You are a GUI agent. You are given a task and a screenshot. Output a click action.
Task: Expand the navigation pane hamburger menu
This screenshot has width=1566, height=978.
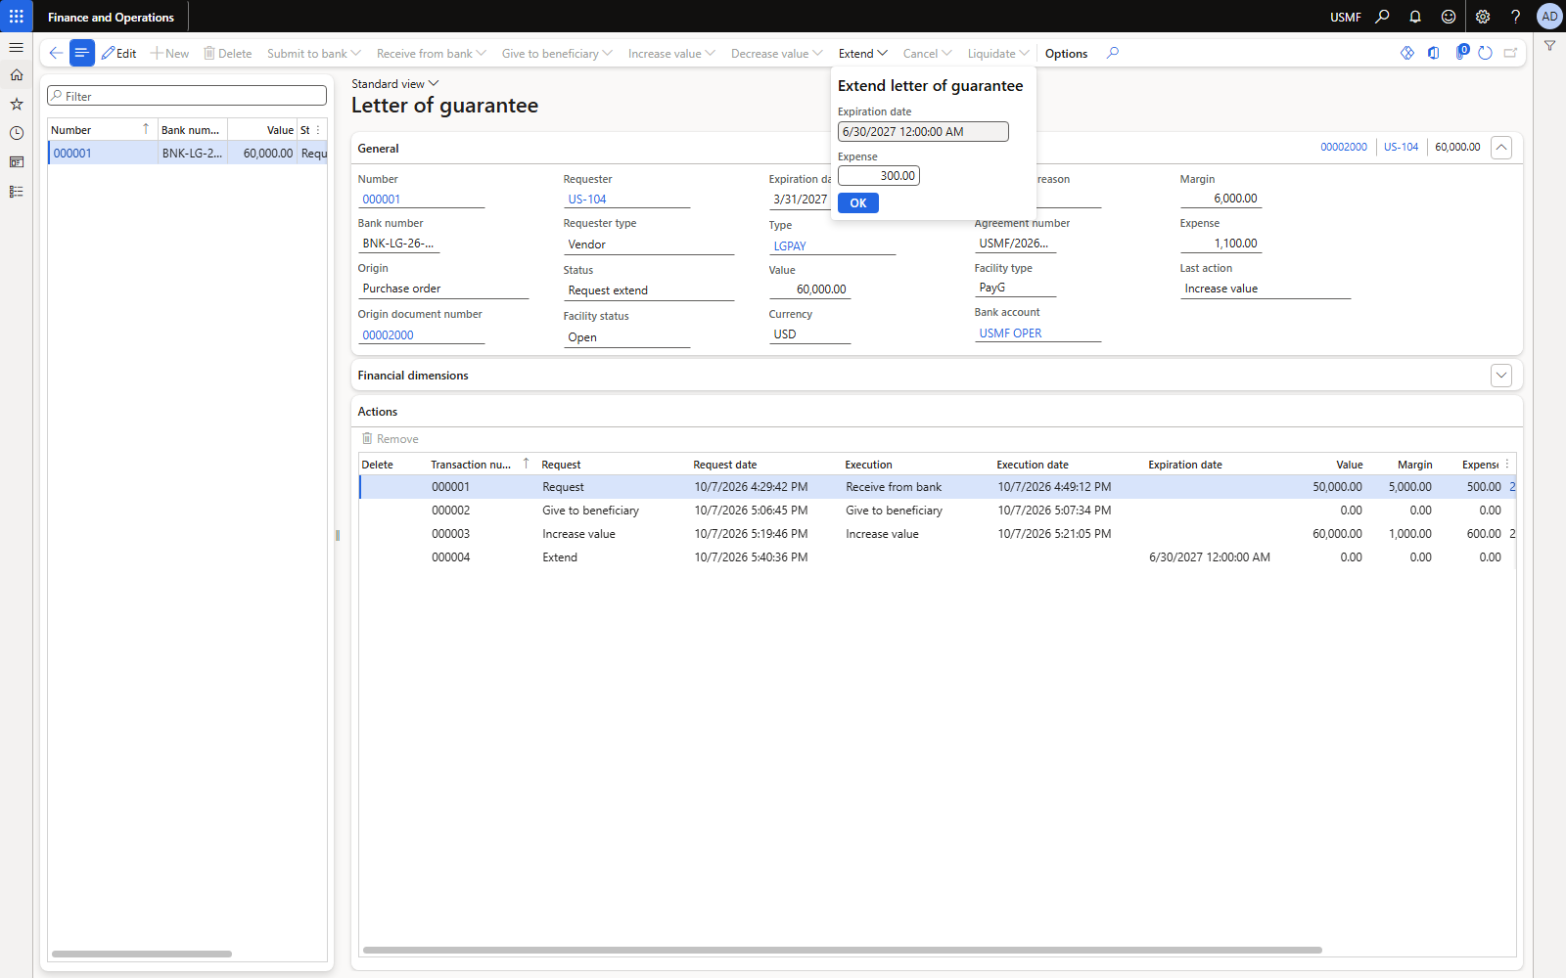pyautogui.click(x=17, y=47)
